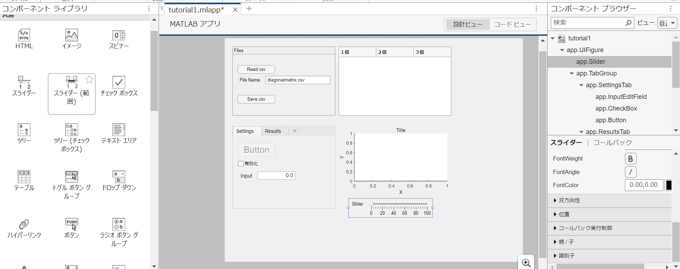Add a new editor tab with plus
680x269 pixels.
point(249,9)
